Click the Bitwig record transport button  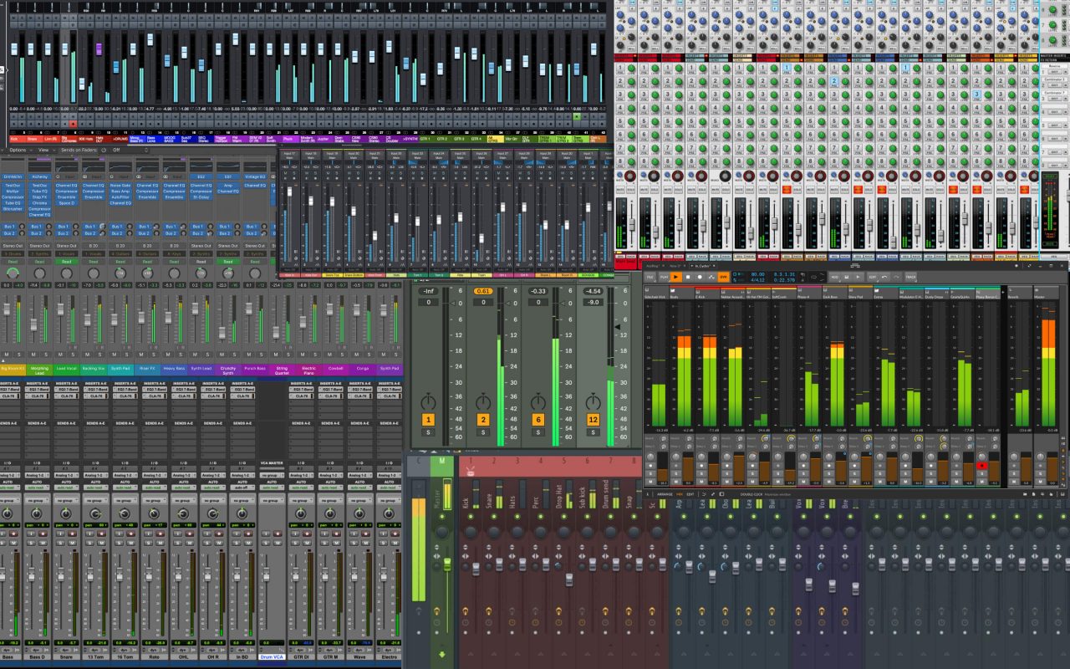tap(700, 277)
